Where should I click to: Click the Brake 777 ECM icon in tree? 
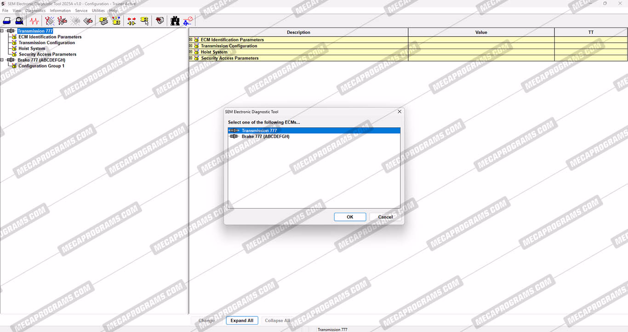(11, 60)
